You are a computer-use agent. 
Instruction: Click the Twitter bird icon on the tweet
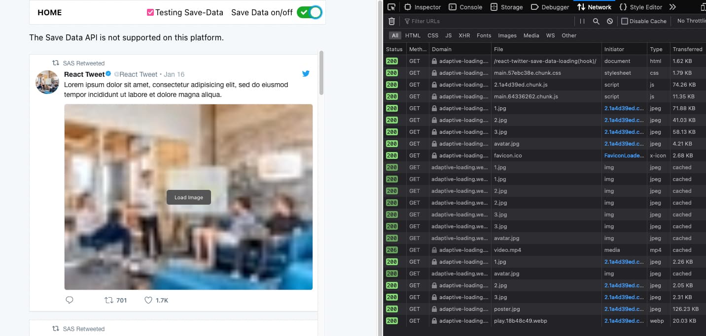pyautogui.click(x=306, y=73)
